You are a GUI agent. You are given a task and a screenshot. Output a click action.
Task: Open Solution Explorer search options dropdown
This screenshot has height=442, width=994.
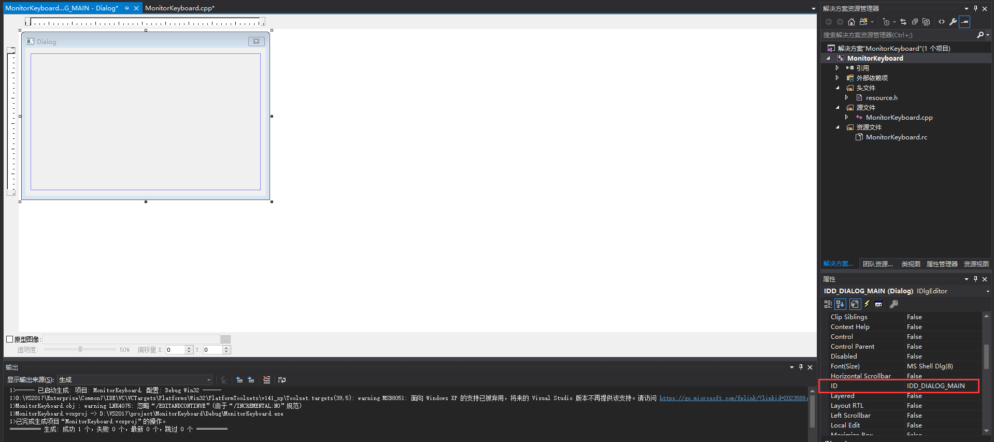click(988, 35)
